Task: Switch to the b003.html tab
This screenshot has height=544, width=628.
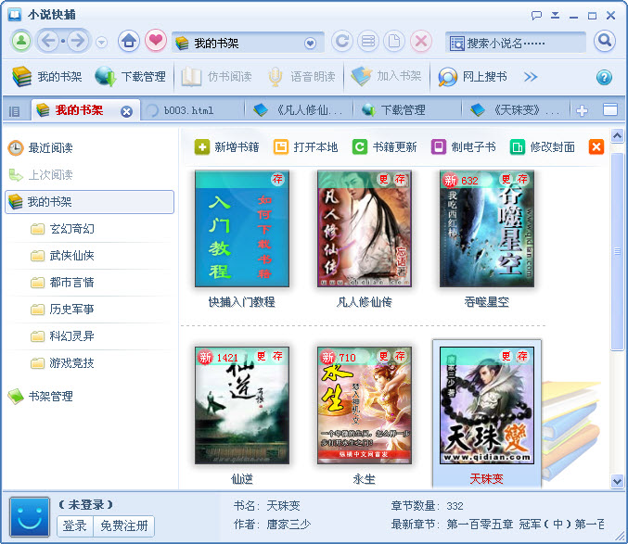Action: pyautogui.click(x=193, y=110)
